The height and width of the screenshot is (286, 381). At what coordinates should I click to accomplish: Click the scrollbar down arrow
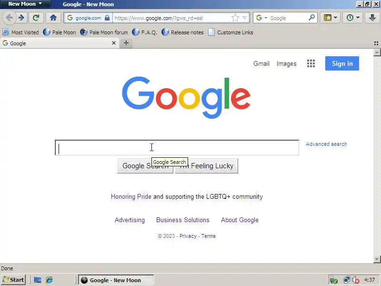377,259
